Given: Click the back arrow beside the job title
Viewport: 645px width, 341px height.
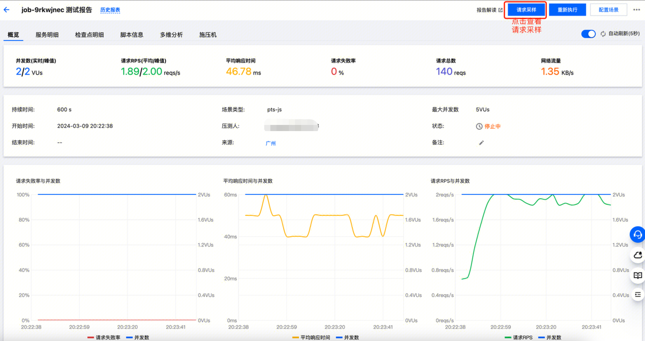Looking at the screenshot, I should point(7,10).
